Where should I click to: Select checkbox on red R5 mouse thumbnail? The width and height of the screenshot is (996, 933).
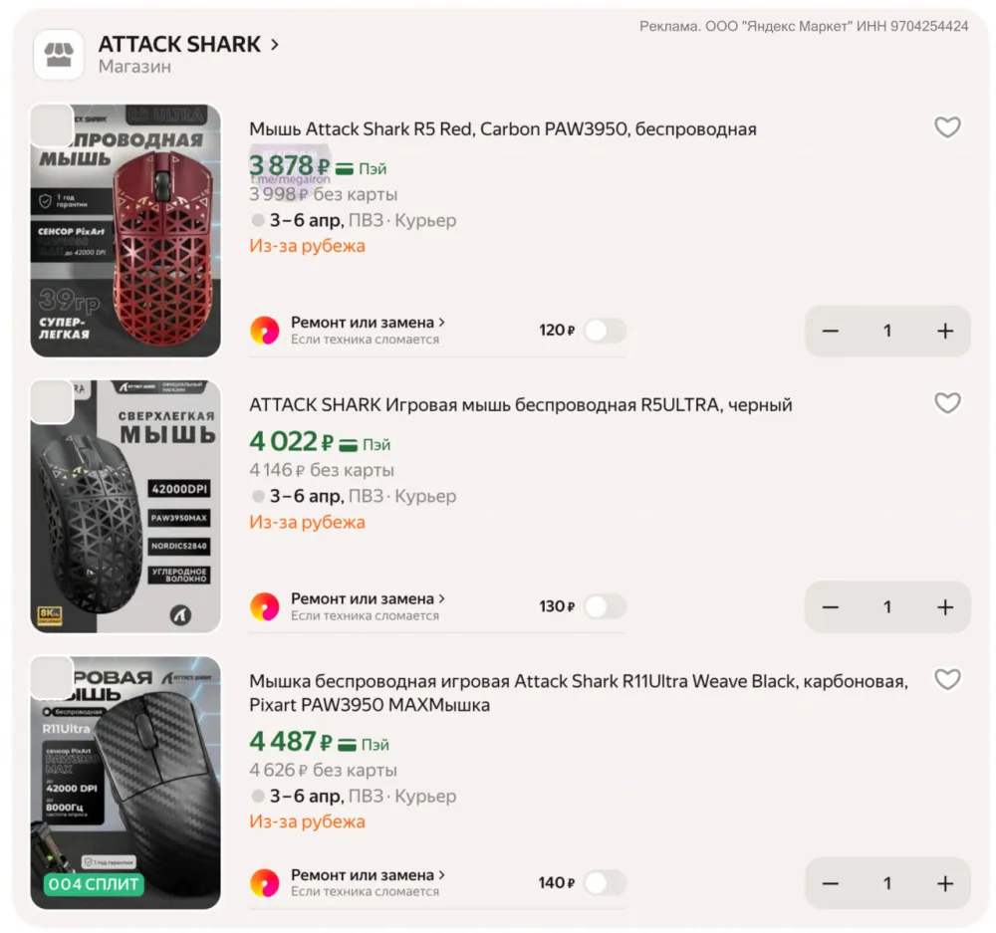52,125
